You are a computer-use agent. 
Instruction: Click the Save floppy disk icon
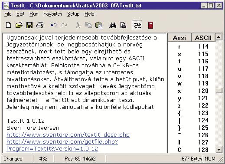[29, 25]
